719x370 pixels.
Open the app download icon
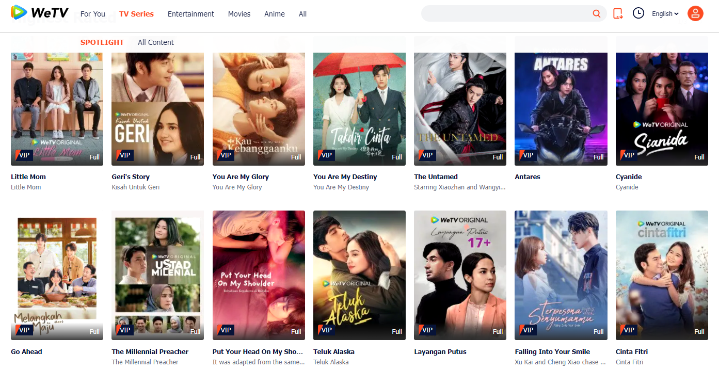tap(618, 14)
